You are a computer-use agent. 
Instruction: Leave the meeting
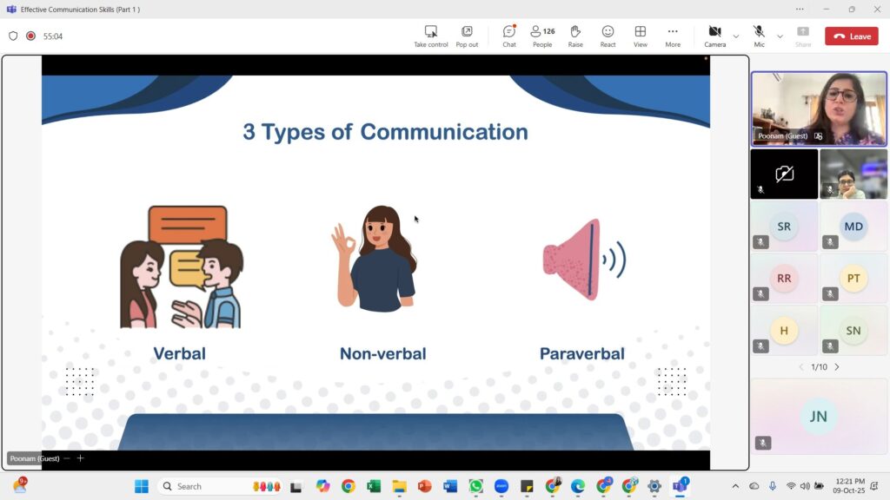pos(852,36)
